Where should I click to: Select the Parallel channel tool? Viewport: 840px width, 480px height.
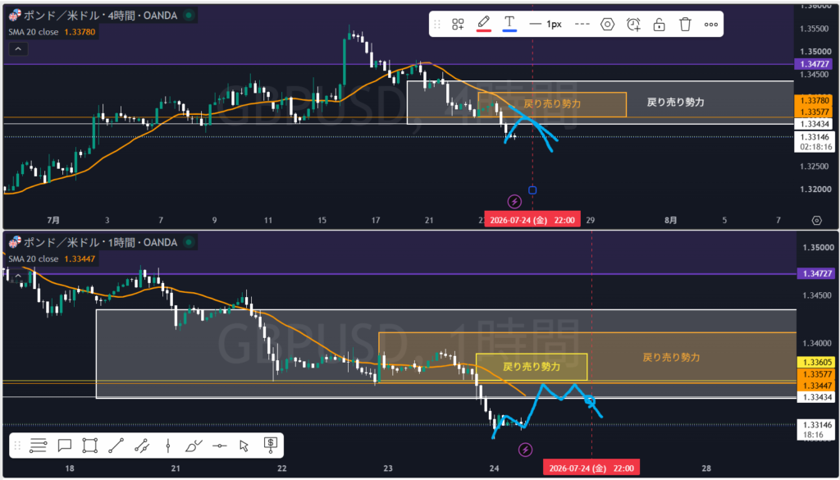pos(141,446)
